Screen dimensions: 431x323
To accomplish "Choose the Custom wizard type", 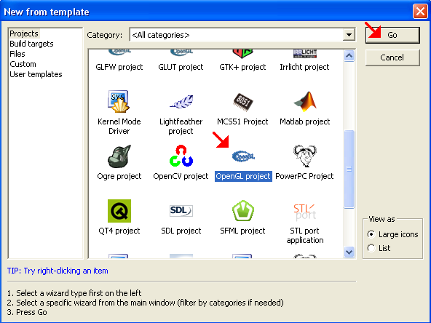I will [x=23, y=64].
